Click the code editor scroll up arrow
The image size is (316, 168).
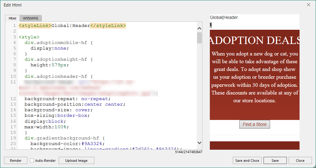[199, 29]
